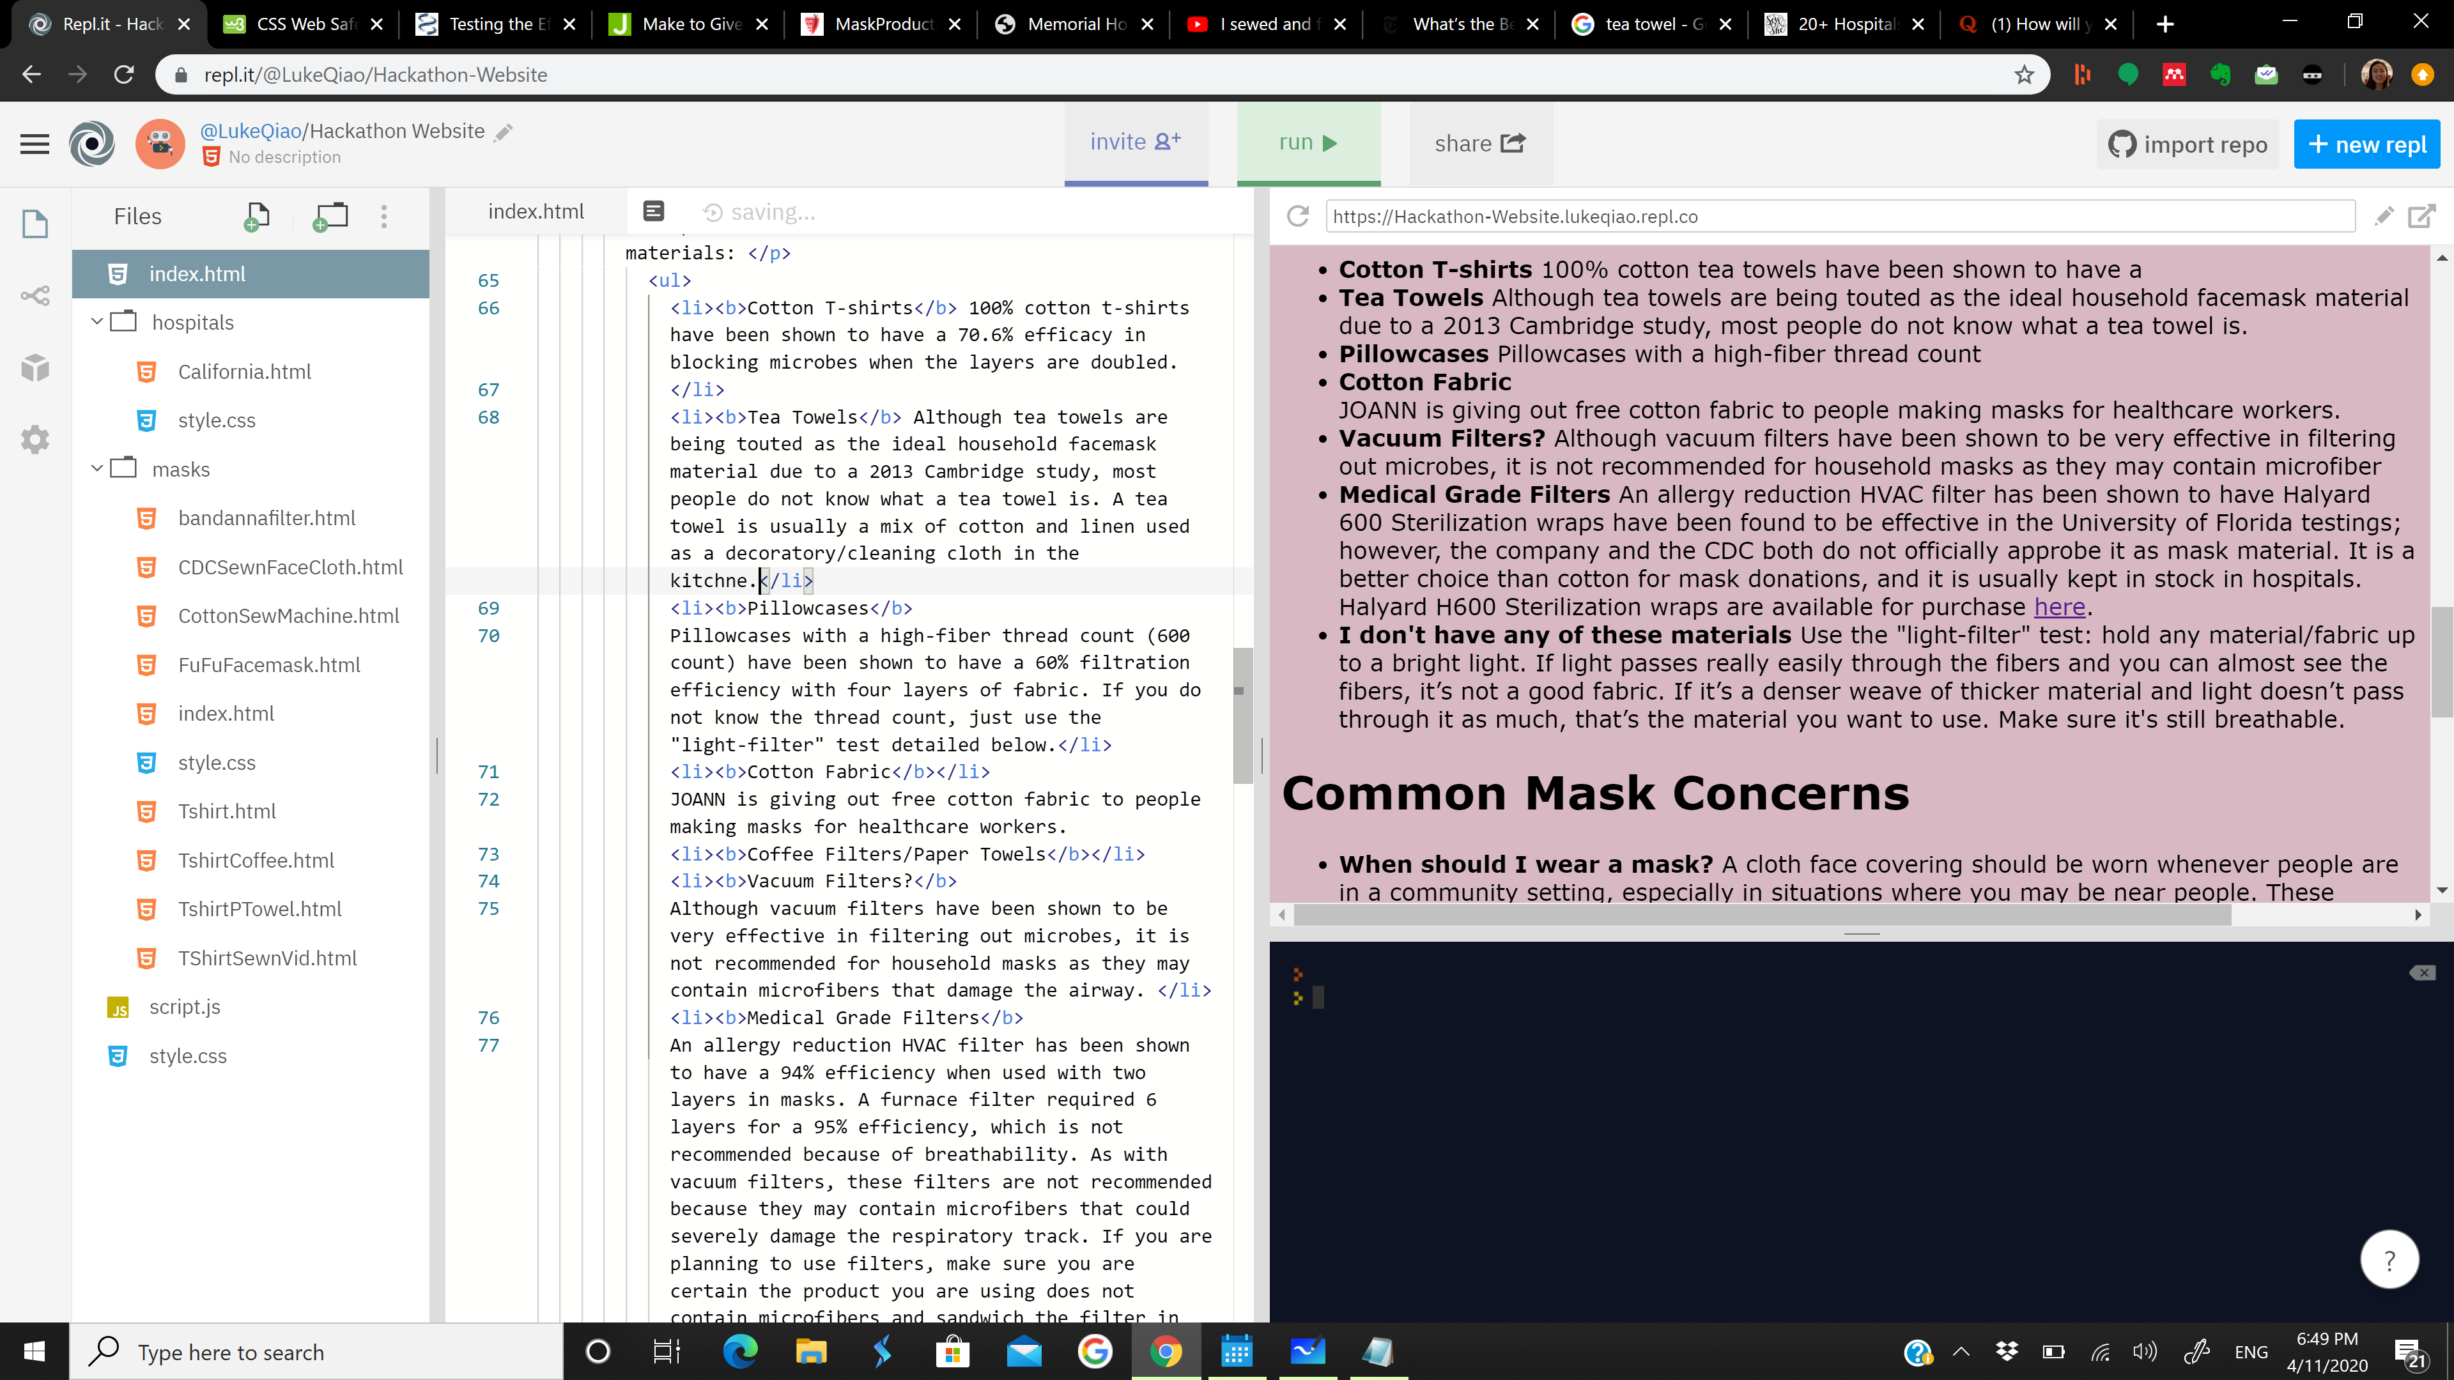This screenshot has width=2454, height=1380.
Task: Click the refresh preview icon
Action: (x=1297, y=216)
